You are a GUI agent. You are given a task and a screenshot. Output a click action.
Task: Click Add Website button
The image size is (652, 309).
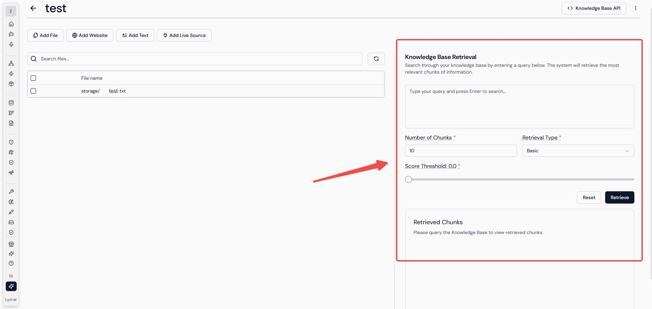click(90, 35)
